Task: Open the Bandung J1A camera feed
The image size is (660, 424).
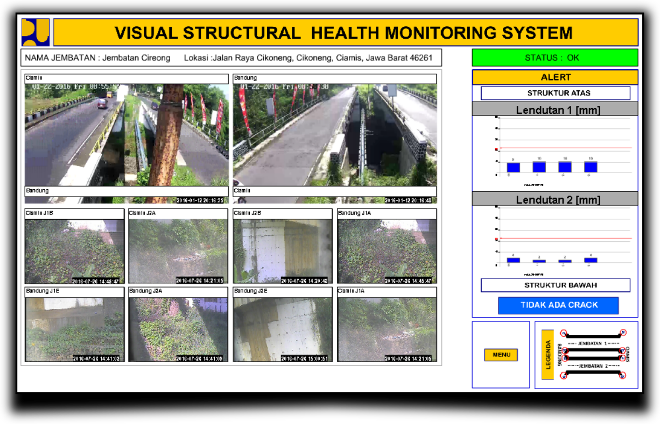Action: click(387, 246)
